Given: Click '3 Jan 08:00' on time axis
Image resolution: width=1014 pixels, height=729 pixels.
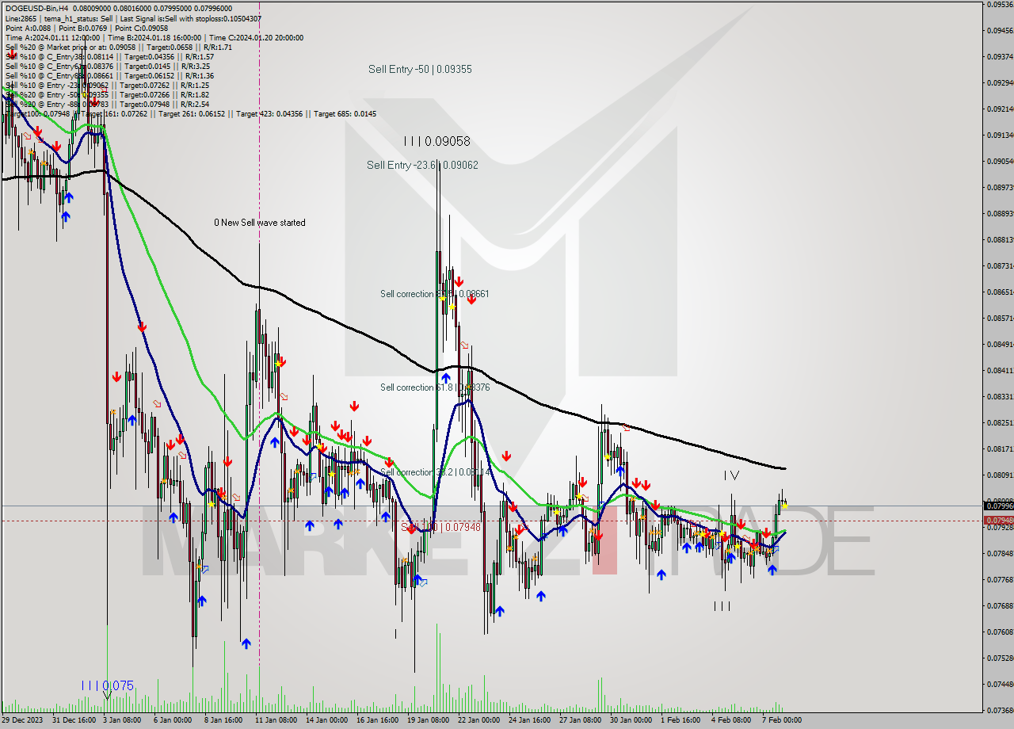Looking at the screenshot, I should (121, 720).
